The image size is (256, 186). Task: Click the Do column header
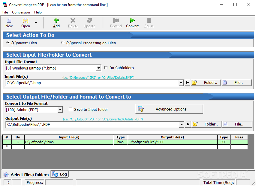18,137
